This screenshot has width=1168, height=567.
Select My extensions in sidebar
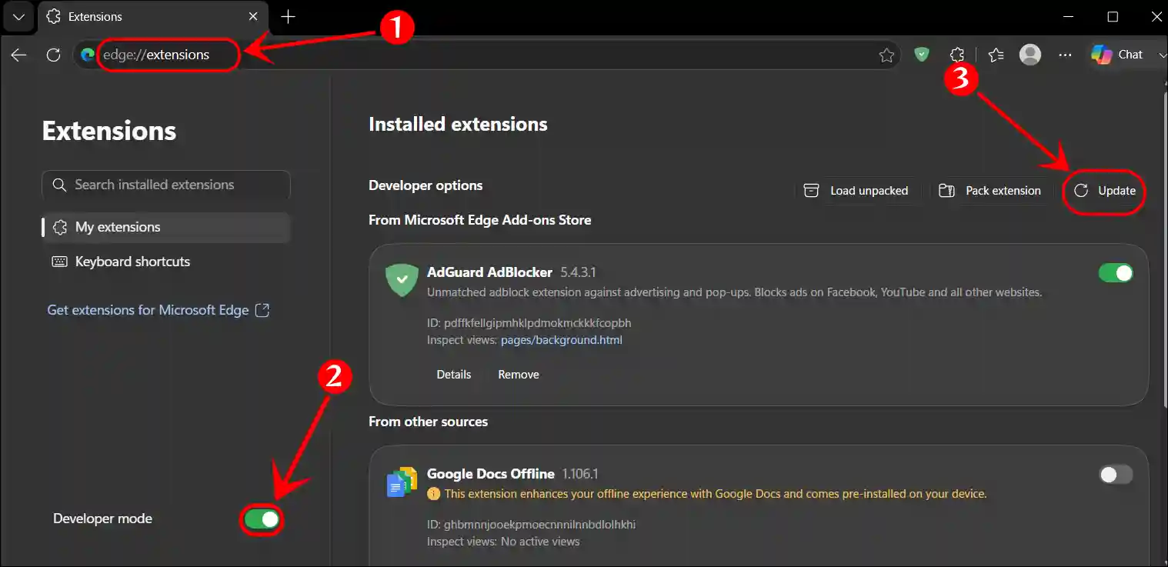(166, 227)
